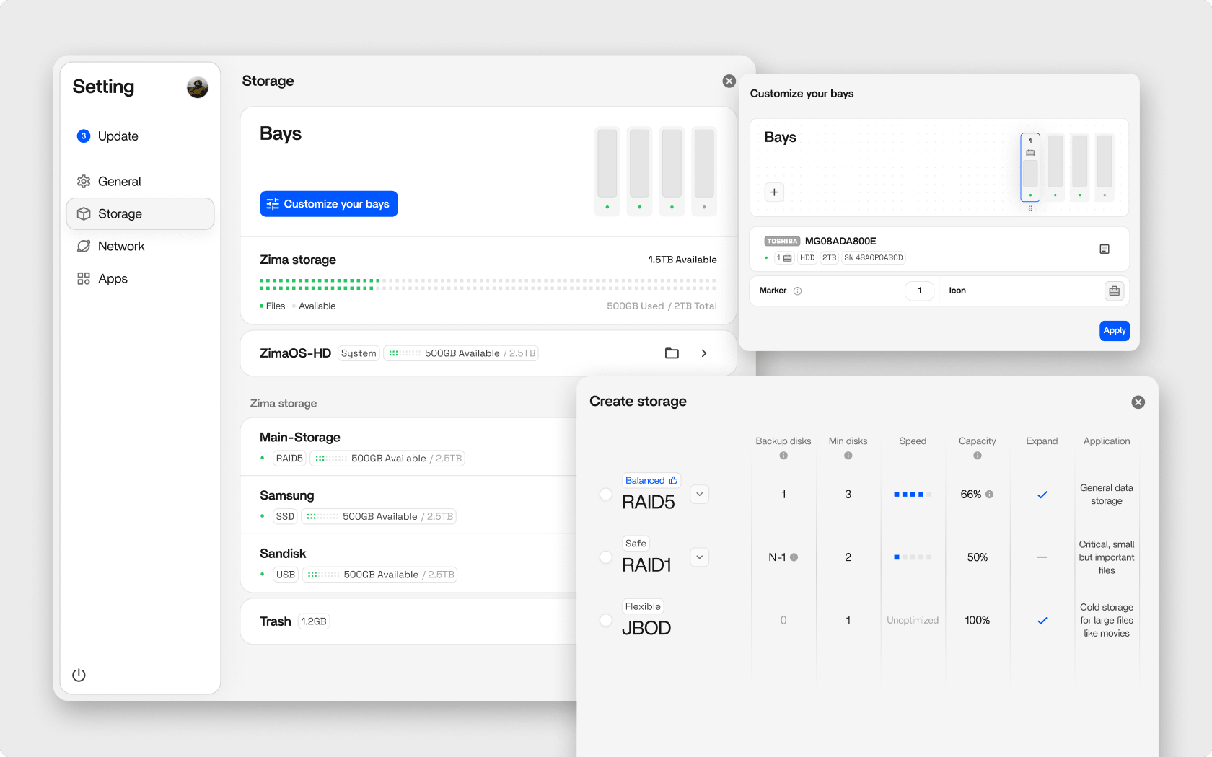Click the Update badge icon showing 3

pyautogui.click(x=84, y=136)
